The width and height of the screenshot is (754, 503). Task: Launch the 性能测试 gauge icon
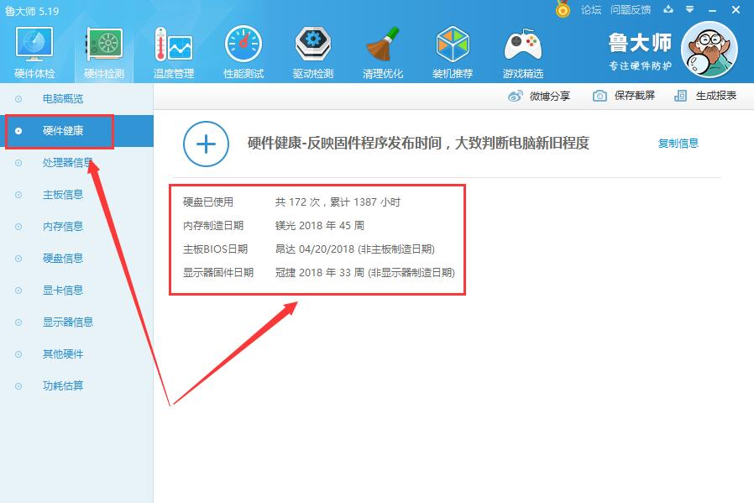pos(243,45)
